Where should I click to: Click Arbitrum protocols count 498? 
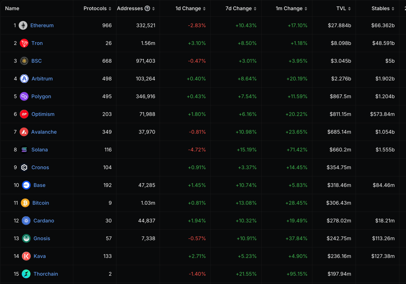tap(107, 79)
